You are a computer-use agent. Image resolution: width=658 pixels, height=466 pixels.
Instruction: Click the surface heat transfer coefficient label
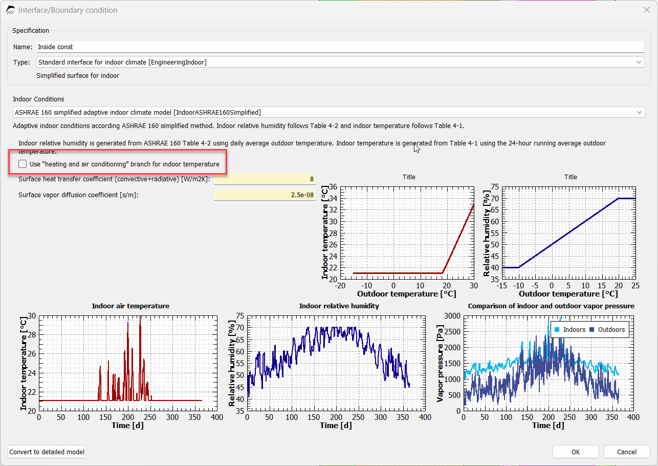coord(114,179)
